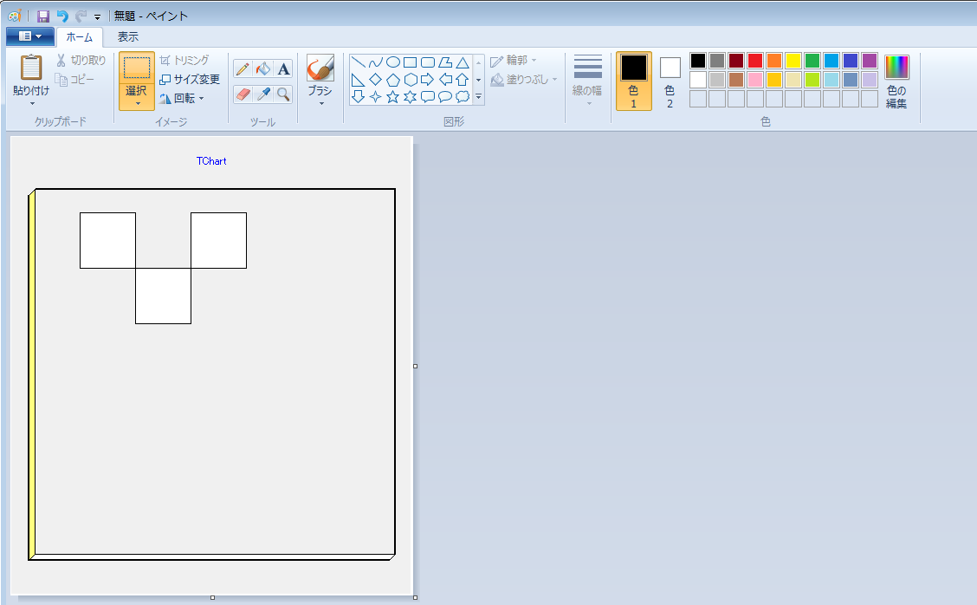Pick the Eraser tool

click(243, 94)
